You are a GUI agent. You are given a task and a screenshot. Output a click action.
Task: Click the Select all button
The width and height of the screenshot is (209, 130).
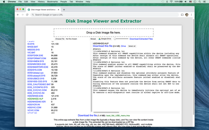point(132,46)
